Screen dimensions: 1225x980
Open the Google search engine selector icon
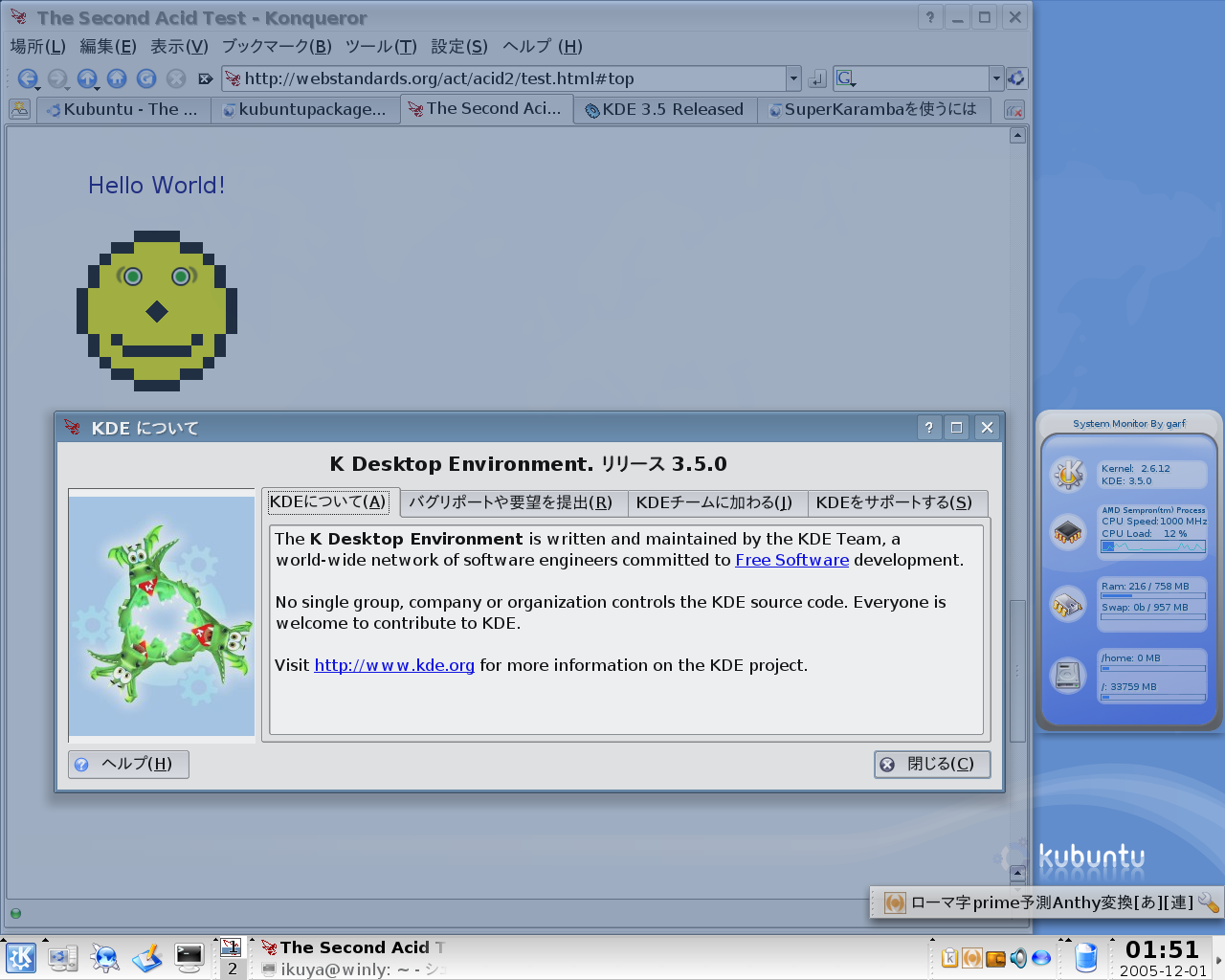845,78
